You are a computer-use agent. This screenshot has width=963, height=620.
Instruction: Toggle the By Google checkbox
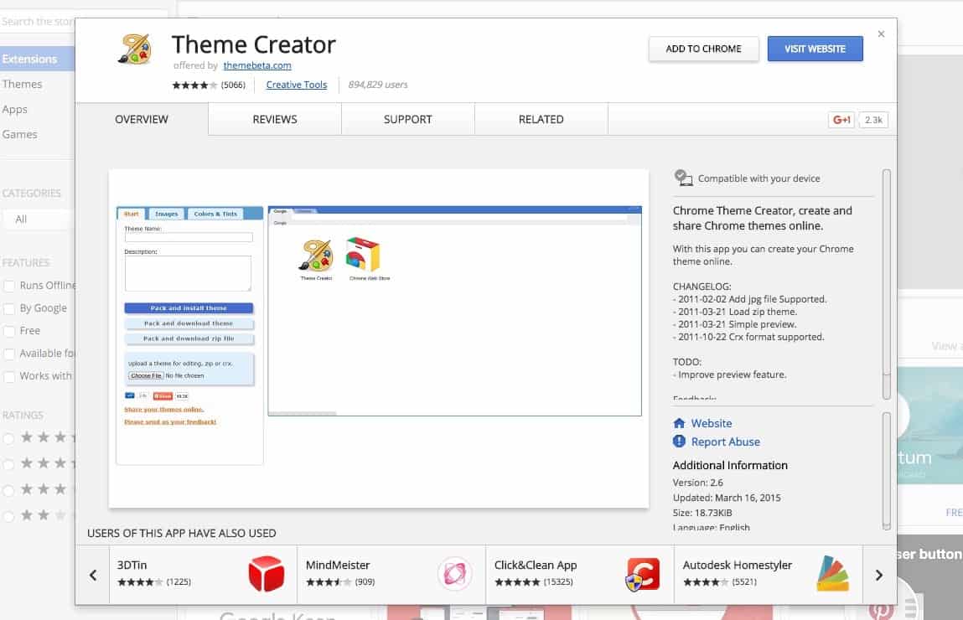point(9,308)
